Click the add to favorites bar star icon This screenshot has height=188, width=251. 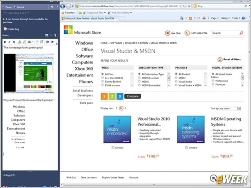coord(80,13)
